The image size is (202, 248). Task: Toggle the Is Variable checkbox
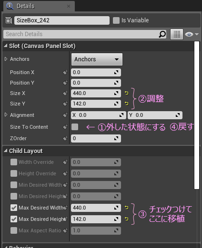[116, 20]
